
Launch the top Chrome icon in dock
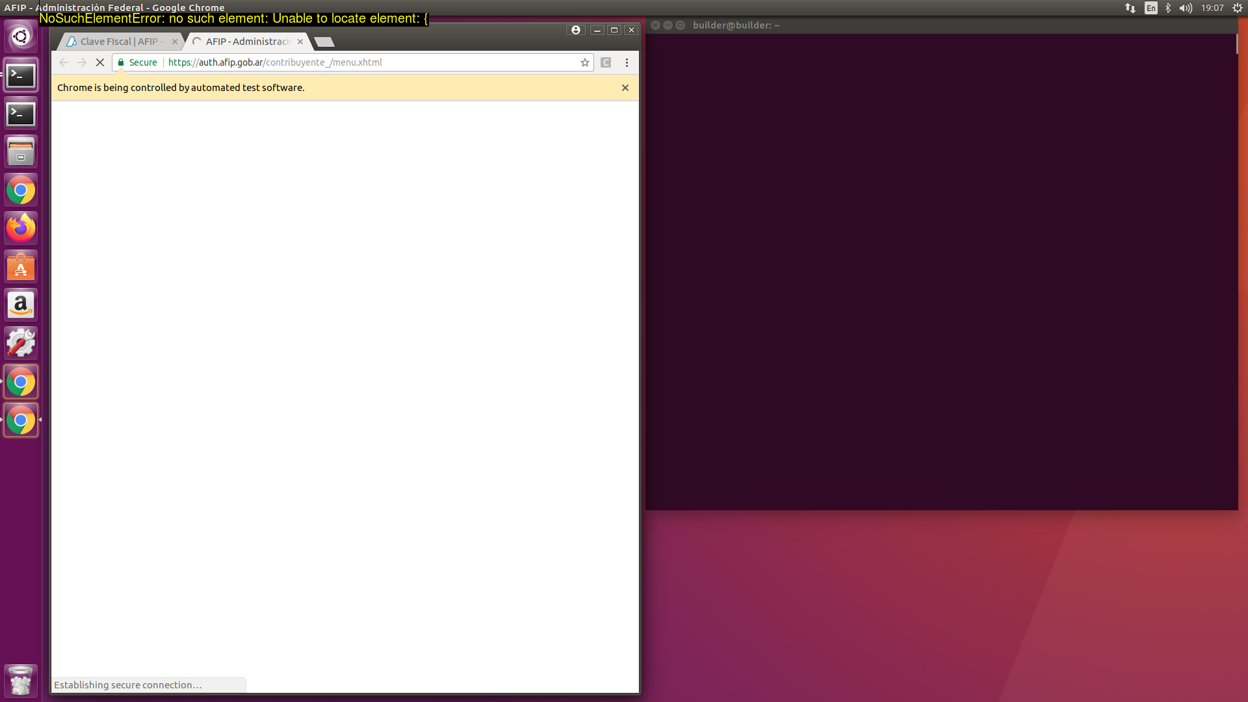click(21, 190)
